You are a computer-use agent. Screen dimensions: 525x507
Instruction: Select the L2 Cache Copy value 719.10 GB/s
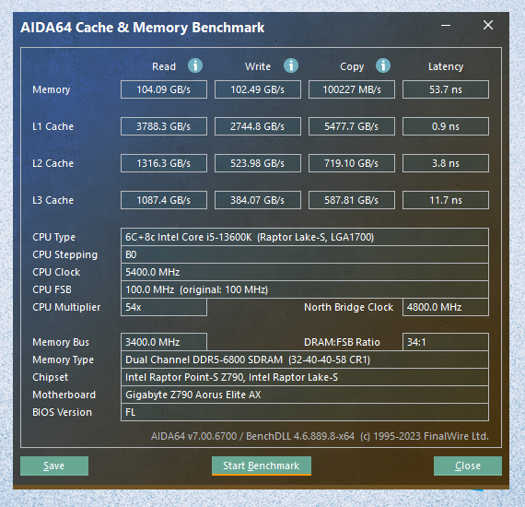[x=352, y=163]
